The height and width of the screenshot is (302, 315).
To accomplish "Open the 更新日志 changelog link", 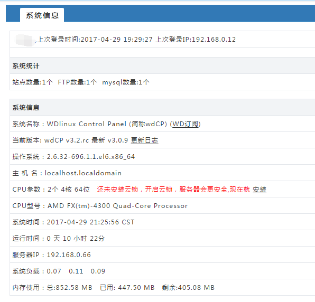I will tap(144, 140).
